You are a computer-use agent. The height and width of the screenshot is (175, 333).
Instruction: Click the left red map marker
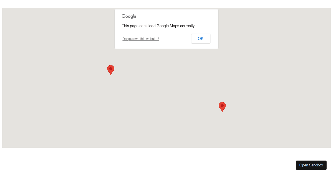111,70
